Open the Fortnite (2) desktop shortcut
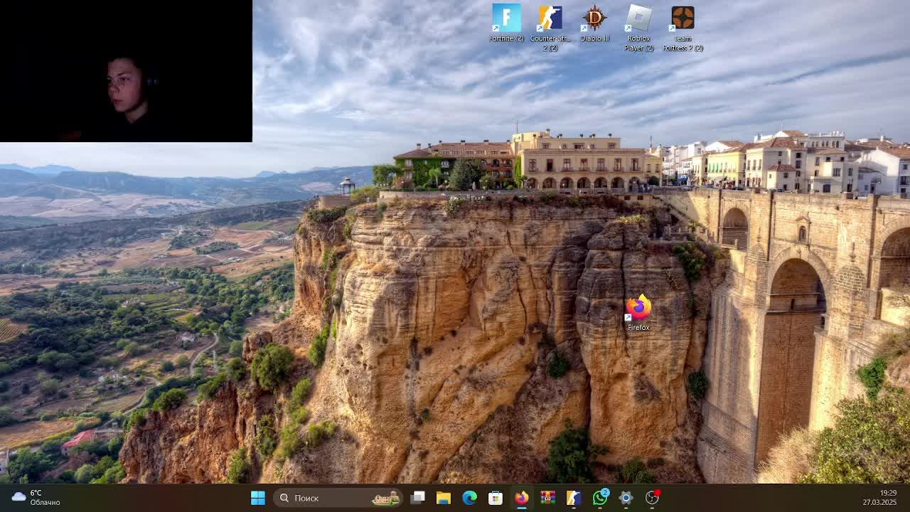Screen dimensions: 910x512 point(506,23)
